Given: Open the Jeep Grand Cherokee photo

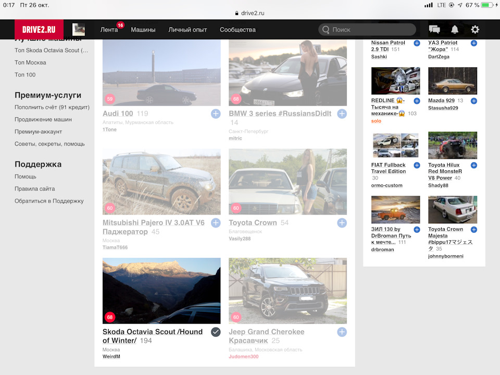Looking at the screenshot, I should pyautogui.click(x=287, y=291).
